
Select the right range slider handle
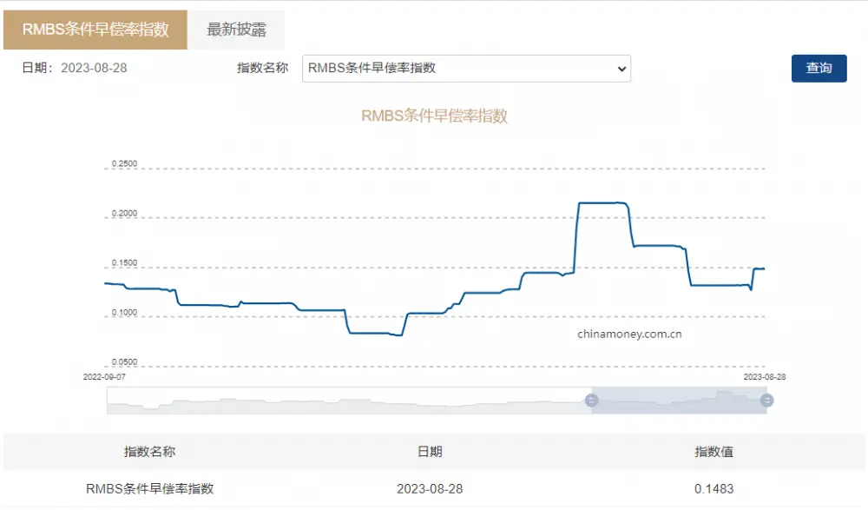pos(766,401)
